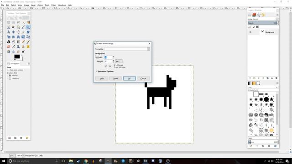
Task: Click the Reset button in the dialog
Action: (x=115, y=78)
